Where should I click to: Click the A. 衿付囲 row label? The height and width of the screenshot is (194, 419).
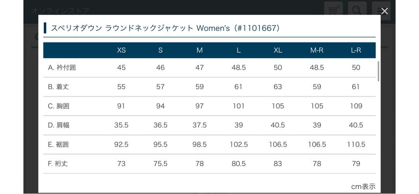pos(62,68)
